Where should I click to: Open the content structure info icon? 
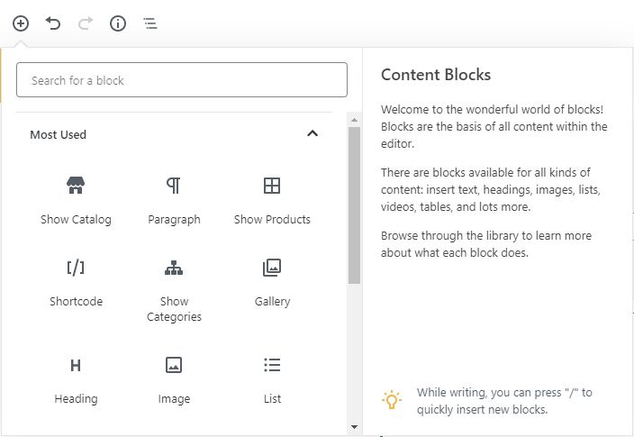[x=118, y=23]
